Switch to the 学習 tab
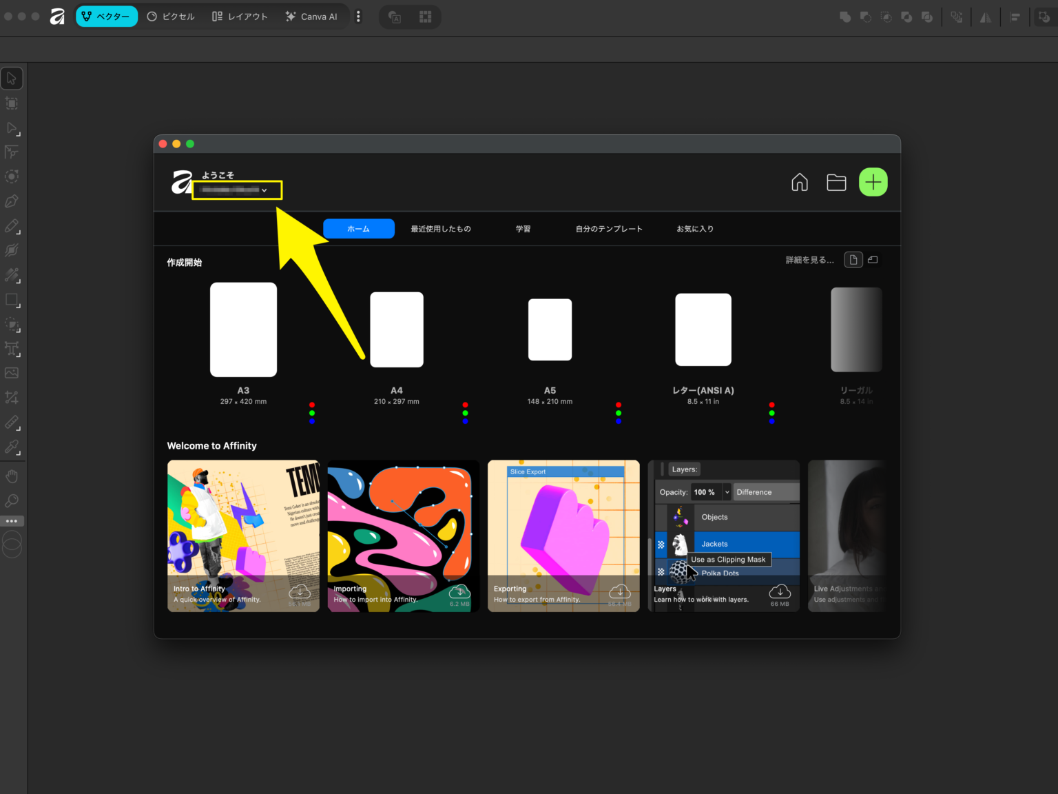 tap(523, 229)
